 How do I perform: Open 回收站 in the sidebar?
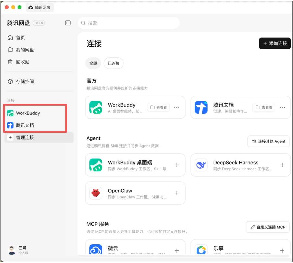[x=39, y=62]
